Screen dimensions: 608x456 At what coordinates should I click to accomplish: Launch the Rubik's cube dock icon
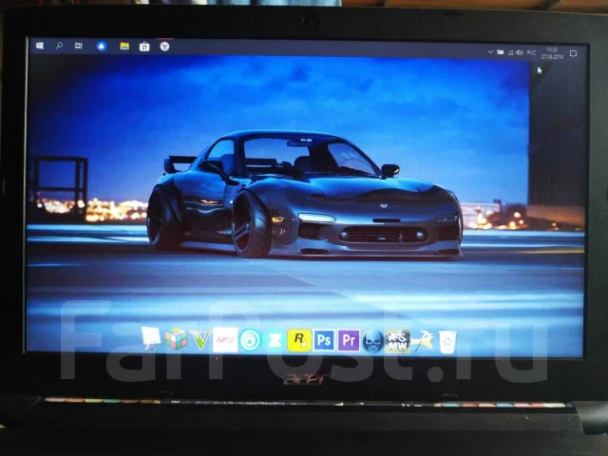point(176,338)
